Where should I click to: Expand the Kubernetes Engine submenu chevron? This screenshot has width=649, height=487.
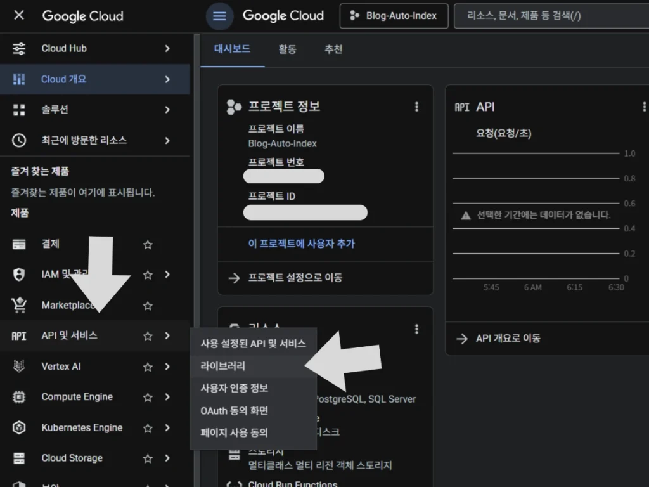click(x=167, y=428)
